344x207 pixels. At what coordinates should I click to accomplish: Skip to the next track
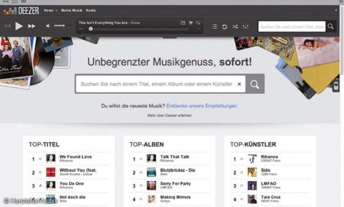[x=32, y=26]
